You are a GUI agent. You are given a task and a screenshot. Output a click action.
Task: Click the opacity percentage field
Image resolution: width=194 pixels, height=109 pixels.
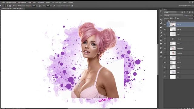point(34,6)
